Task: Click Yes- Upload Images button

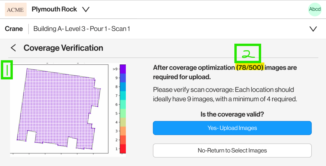Action: pyautogui.click(x=232, y=128)
